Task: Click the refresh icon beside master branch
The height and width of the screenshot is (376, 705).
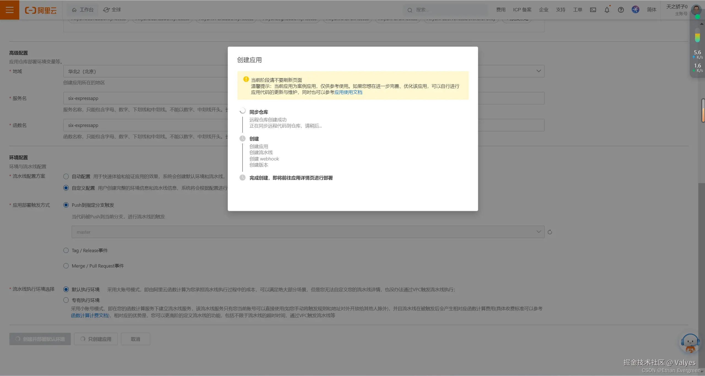Action: coord(550,232)
